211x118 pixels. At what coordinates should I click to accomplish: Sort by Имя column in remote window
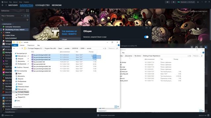click(33, 52)
